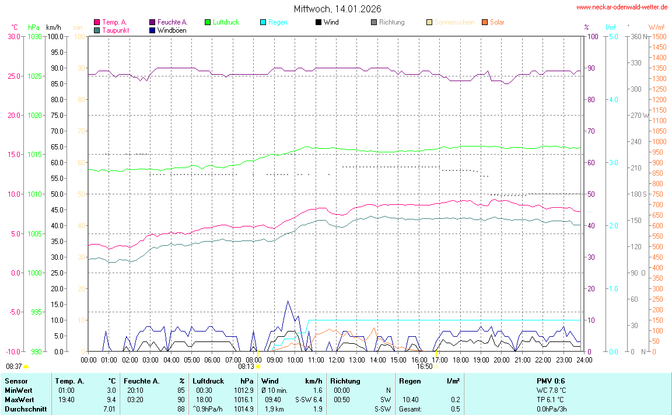Screen dimensions: 672x415
Task: Click the sunset marker at 16:50
Action: tap(436, 367)
